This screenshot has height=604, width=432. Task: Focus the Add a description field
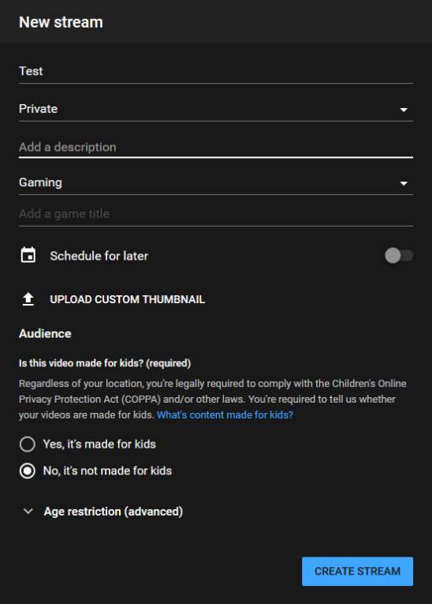tap(216, 147)
